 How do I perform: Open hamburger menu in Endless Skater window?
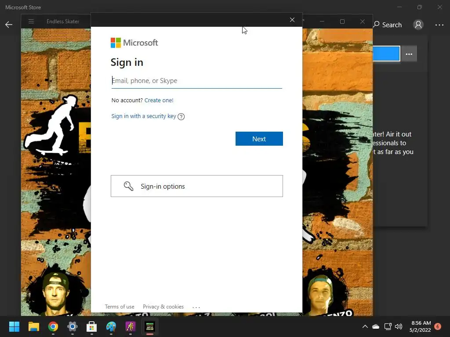(x=31, y=21)
